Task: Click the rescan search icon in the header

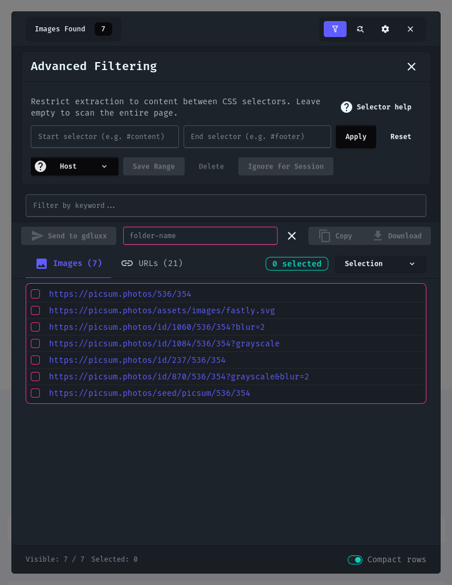Action: (360, 29)
